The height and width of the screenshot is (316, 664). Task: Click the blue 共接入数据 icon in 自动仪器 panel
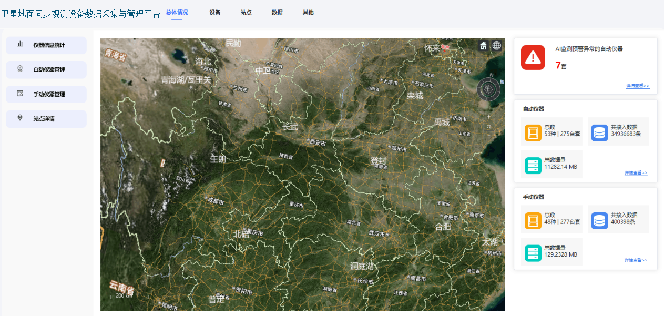click(599, 132)
